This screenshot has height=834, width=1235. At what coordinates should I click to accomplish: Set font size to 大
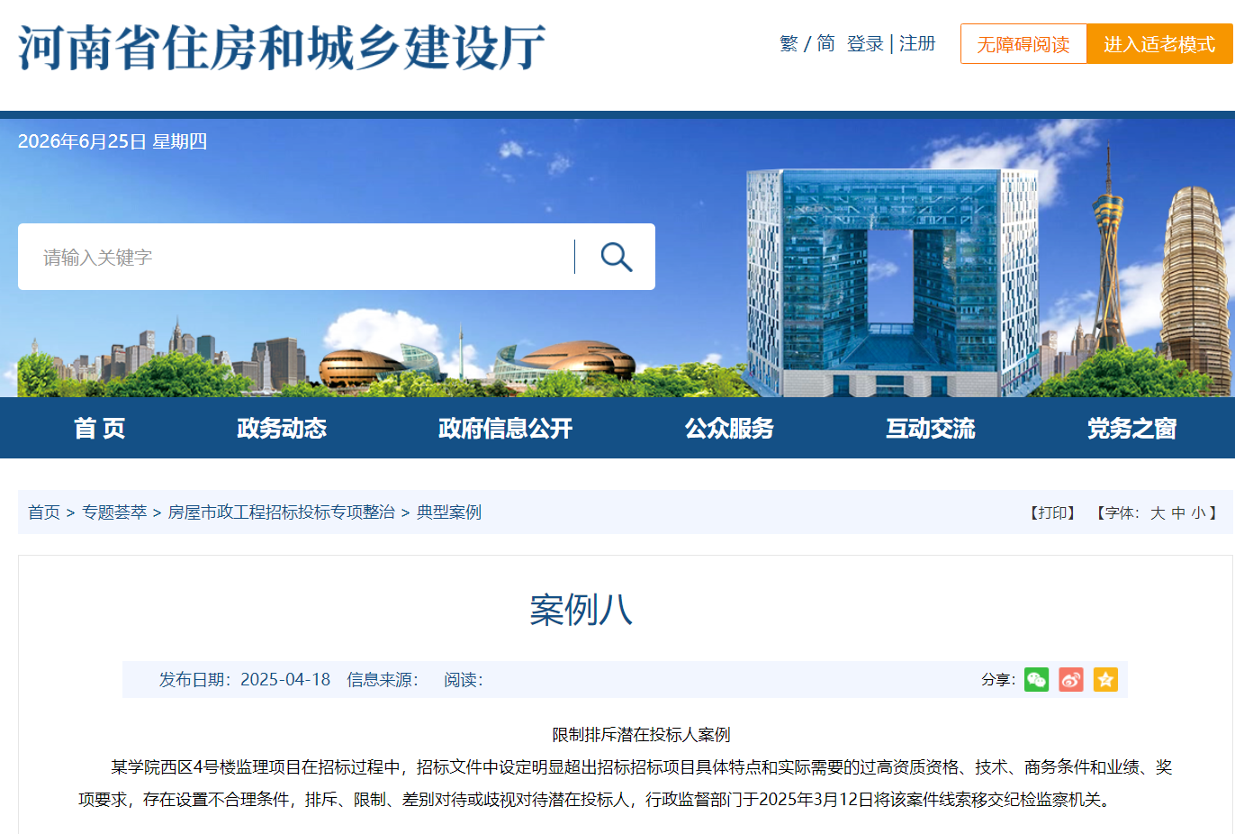(x=1158, y=512)
